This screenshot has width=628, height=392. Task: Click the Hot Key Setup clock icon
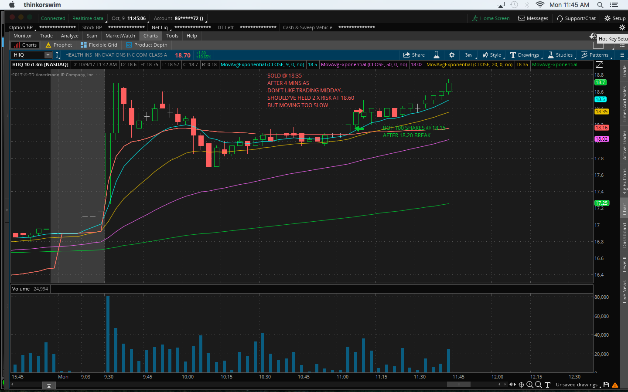(594, 36)
